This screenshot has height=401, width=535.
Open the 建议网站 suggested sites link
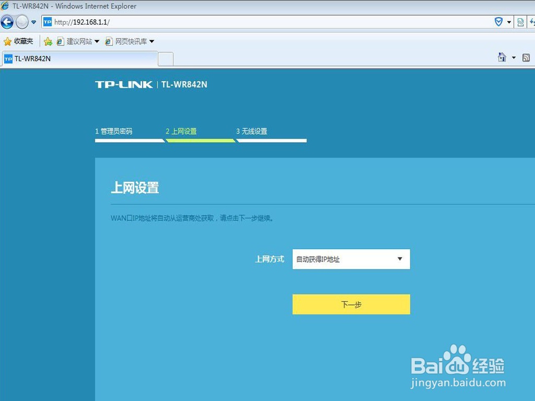tap(74, 41)
